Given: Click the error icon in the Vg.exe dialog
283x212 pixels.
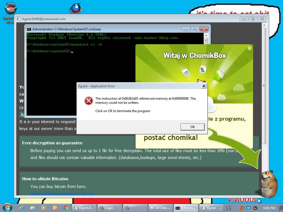Looking at the screenshot, I should coord(89,100).
